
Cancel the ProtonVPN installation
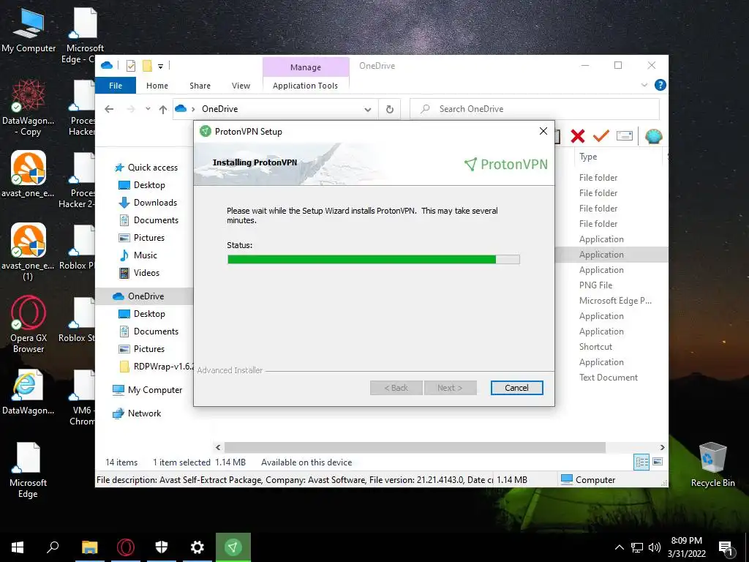(x=516, y=388)
